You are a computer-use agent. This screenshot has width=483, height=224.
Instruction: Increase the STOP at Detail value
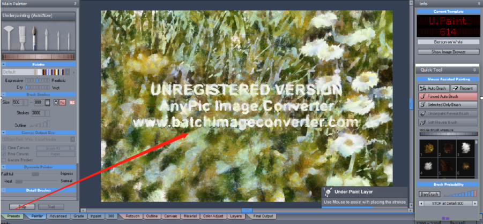click(x=474, y=203)
